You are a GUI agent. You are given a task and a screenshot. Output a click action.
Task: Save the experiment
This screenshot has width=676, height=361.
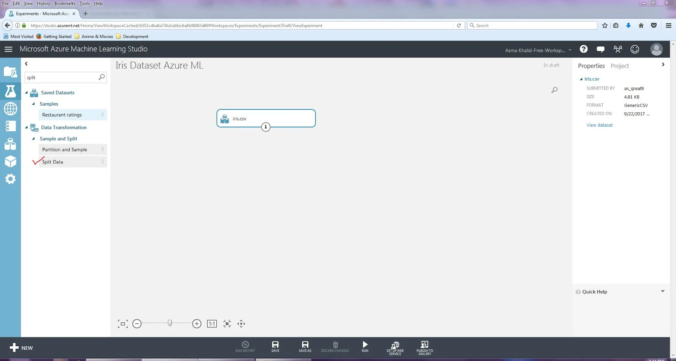click(x=275, y=347)
